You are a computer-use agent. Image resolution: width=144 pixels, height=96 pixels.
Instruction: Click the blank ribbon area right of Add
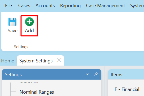92,31
